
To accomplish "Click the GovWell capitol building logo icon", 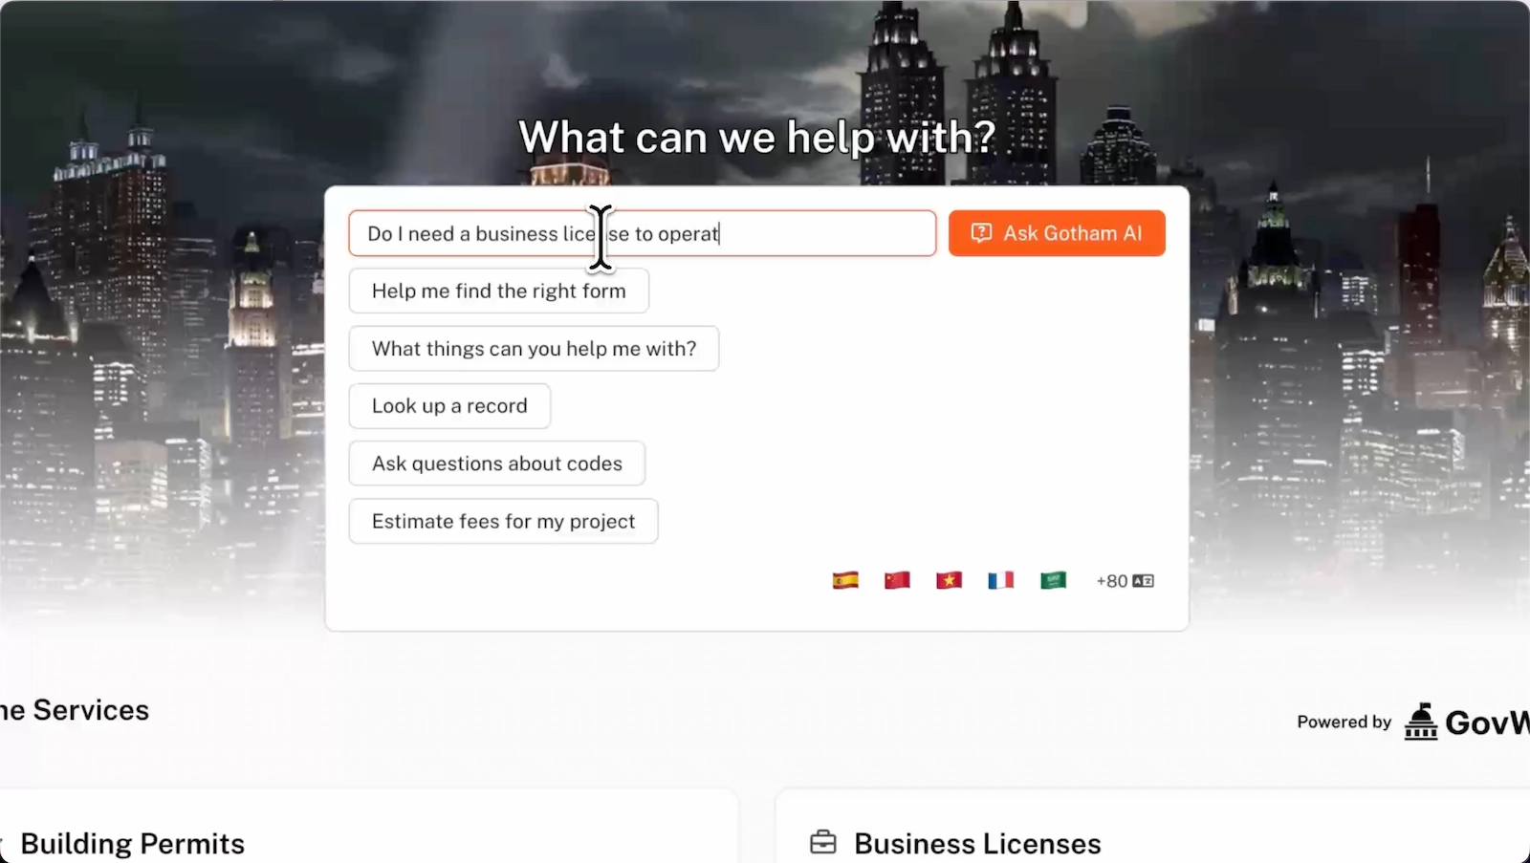I will coord(1421,722).
